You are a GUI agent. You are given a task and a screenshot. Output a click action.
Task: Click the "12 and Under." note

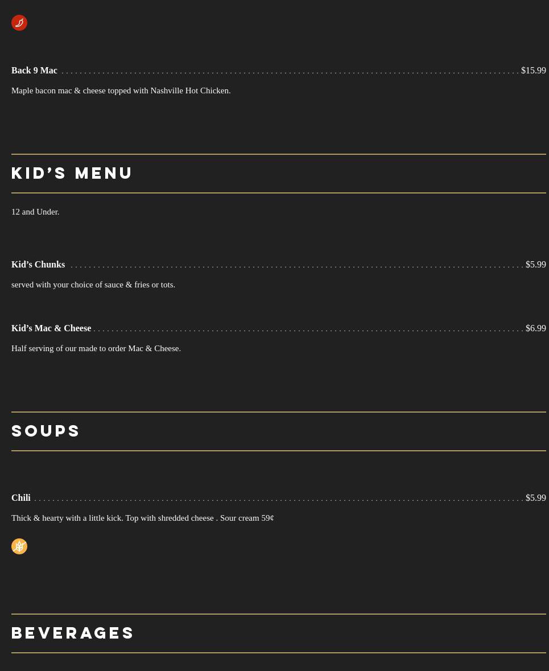(x=35, y=212)
